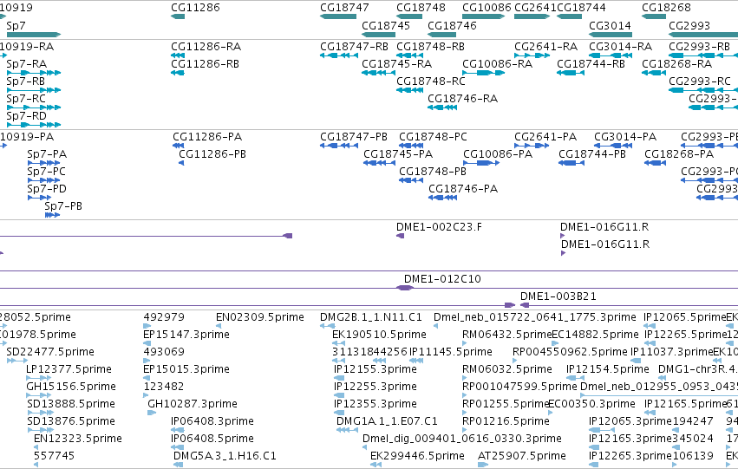Click the CG2641-RA transcript

pos(546,47)
